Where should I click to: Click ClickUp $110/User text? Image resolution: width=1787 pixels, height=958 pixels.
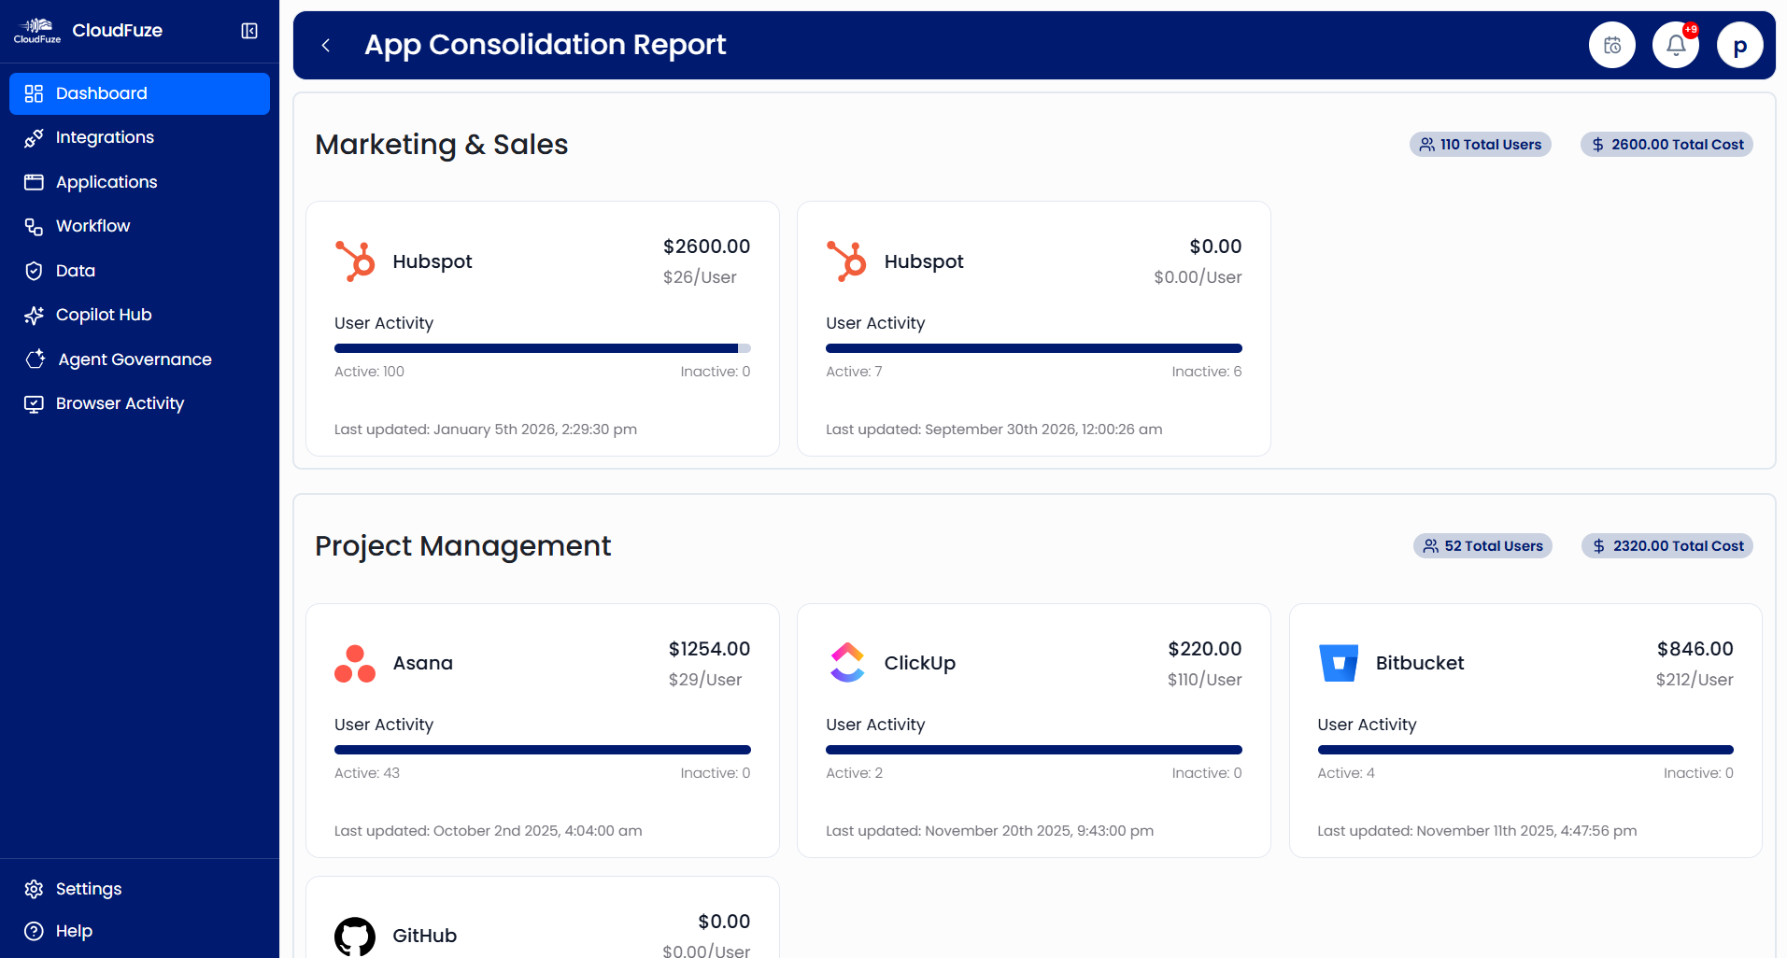(x=1205, y=680)
